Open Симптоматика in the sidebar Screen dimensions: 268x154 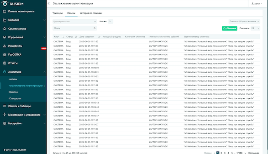(x=17, y=28)
